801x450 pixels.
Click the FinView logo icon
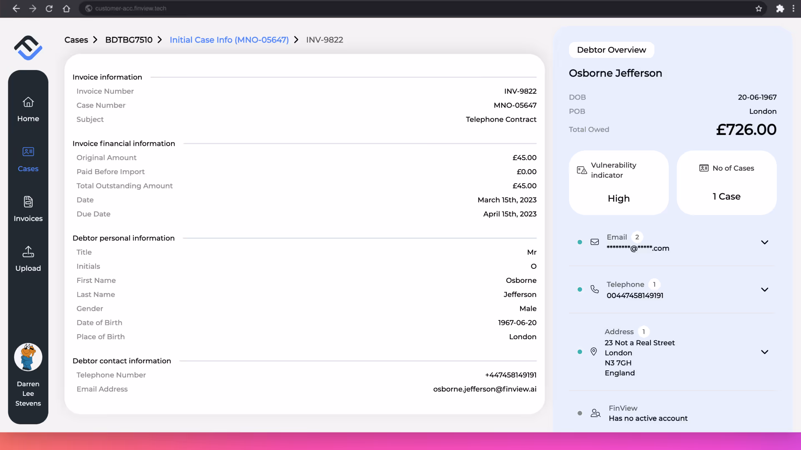click(x=28, y=47)
